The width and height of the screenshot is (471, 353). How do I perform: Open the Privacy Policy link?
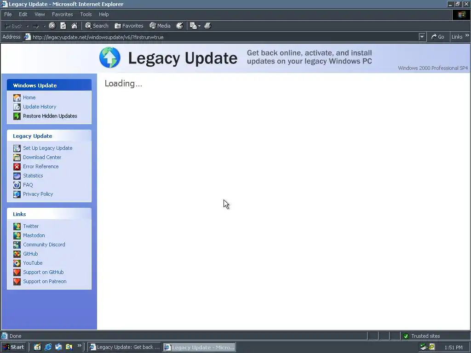tap(38, 194)
